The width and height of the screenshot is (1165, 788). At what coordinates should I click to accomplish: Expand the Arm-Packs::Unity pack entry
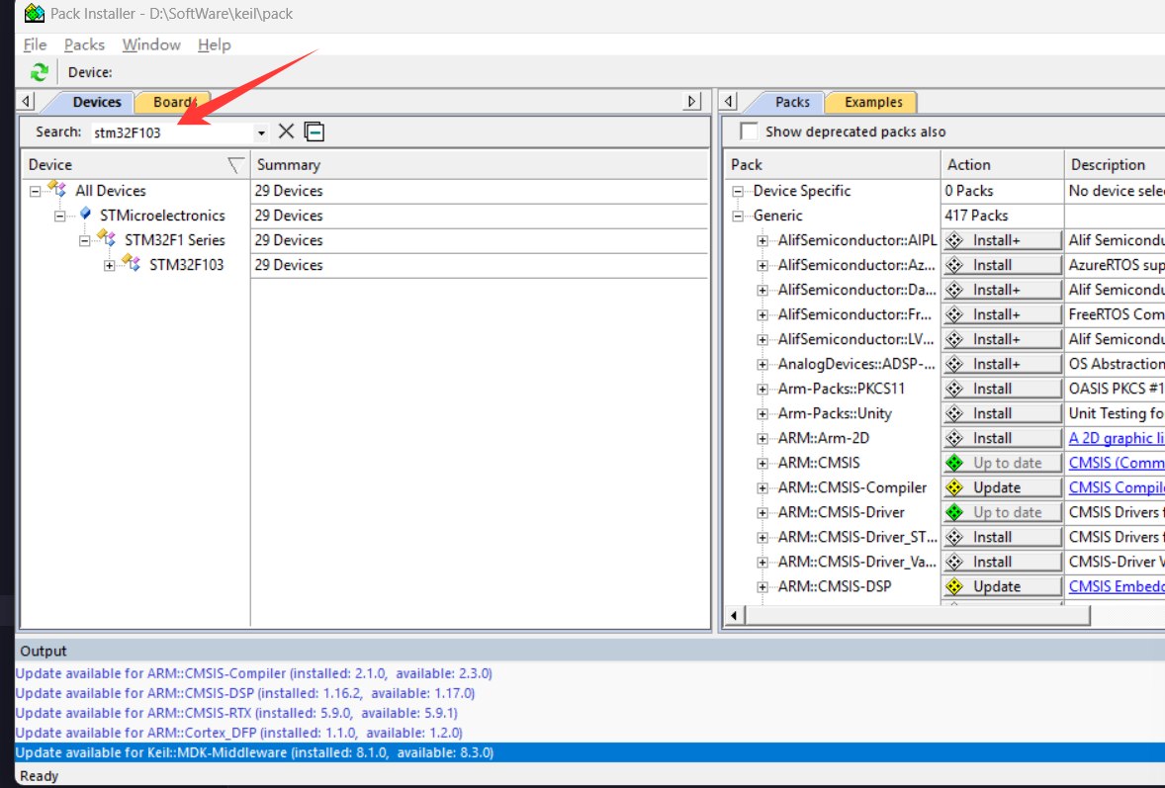pyautogui.click(x=762, y=413)
